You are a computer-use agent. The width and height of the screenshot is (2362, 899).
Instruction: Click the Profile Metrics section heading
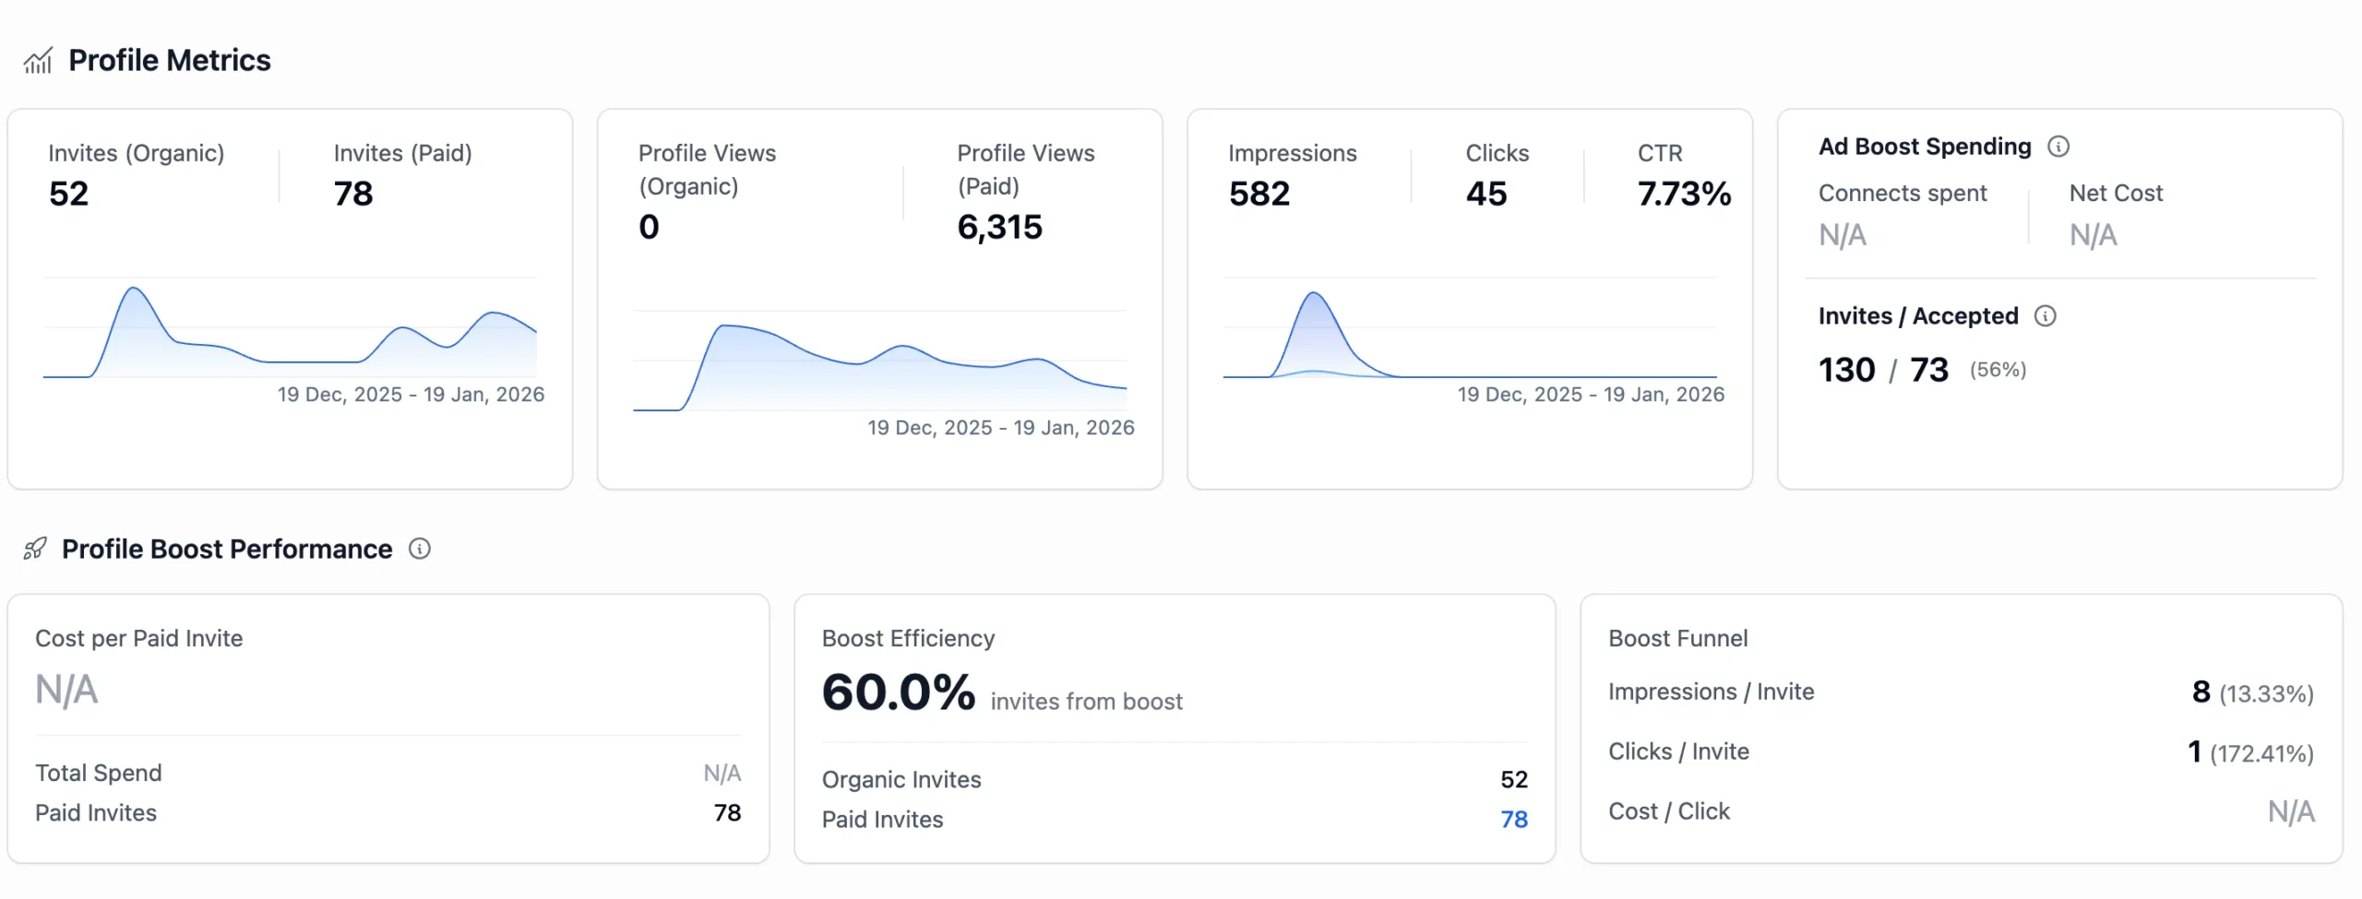coord(170,61)
